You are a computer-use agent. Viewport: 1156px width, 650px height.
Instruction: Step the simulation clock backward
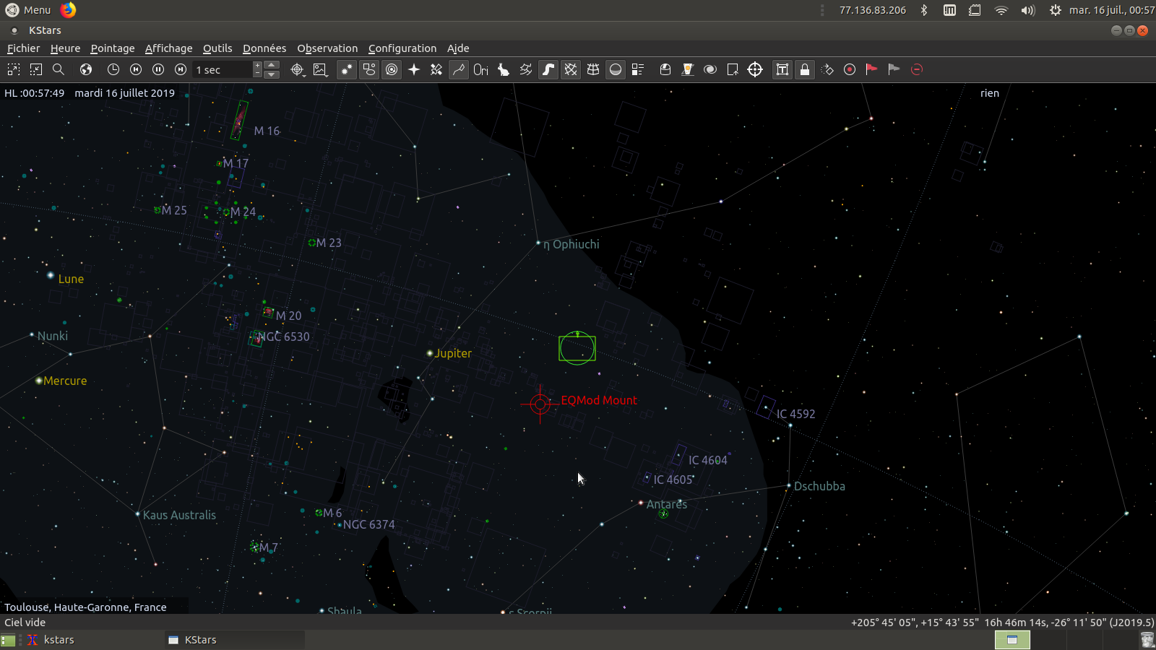click(x=136, y=69)
